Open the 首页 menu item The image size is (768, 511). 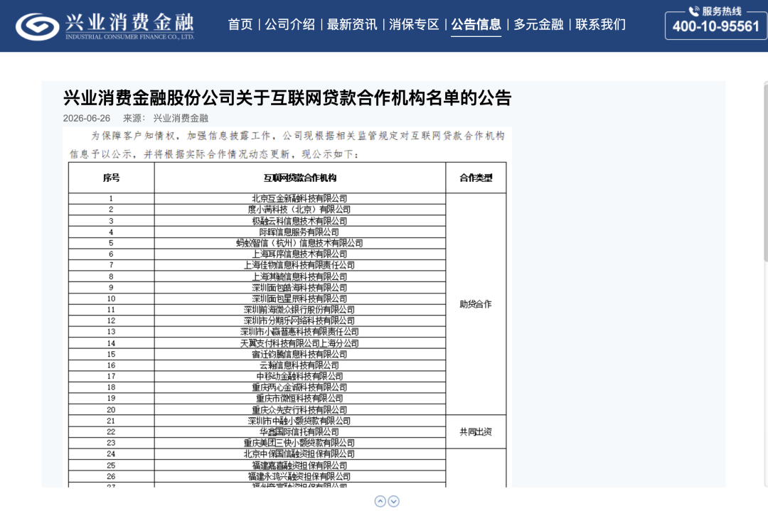coord(240,24)
